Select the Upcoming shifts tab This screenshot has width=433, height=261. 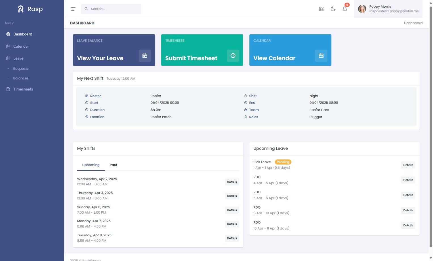coord(91,165)
